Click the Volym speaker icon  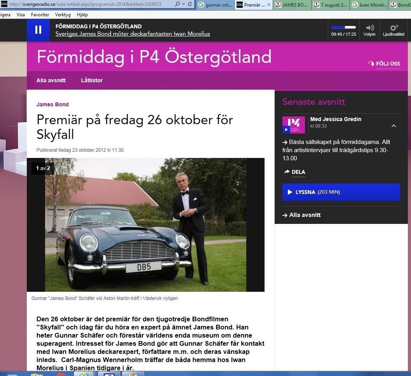point(369,28)
